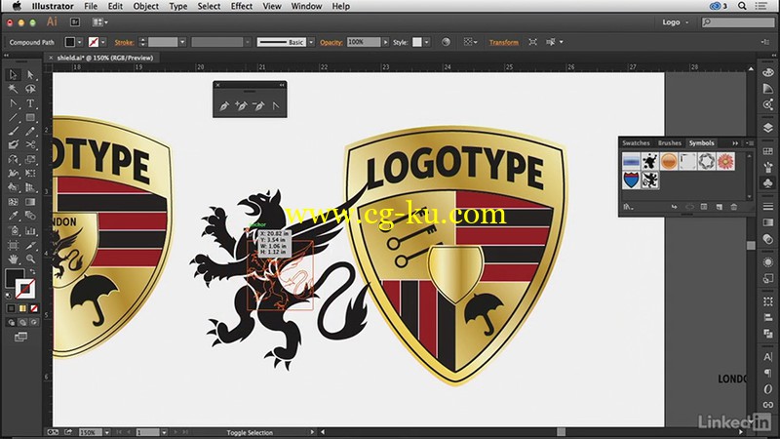Viewport: 780px width, 439px height.
Task: Open the Window menu
Action: tap(306, 6)
